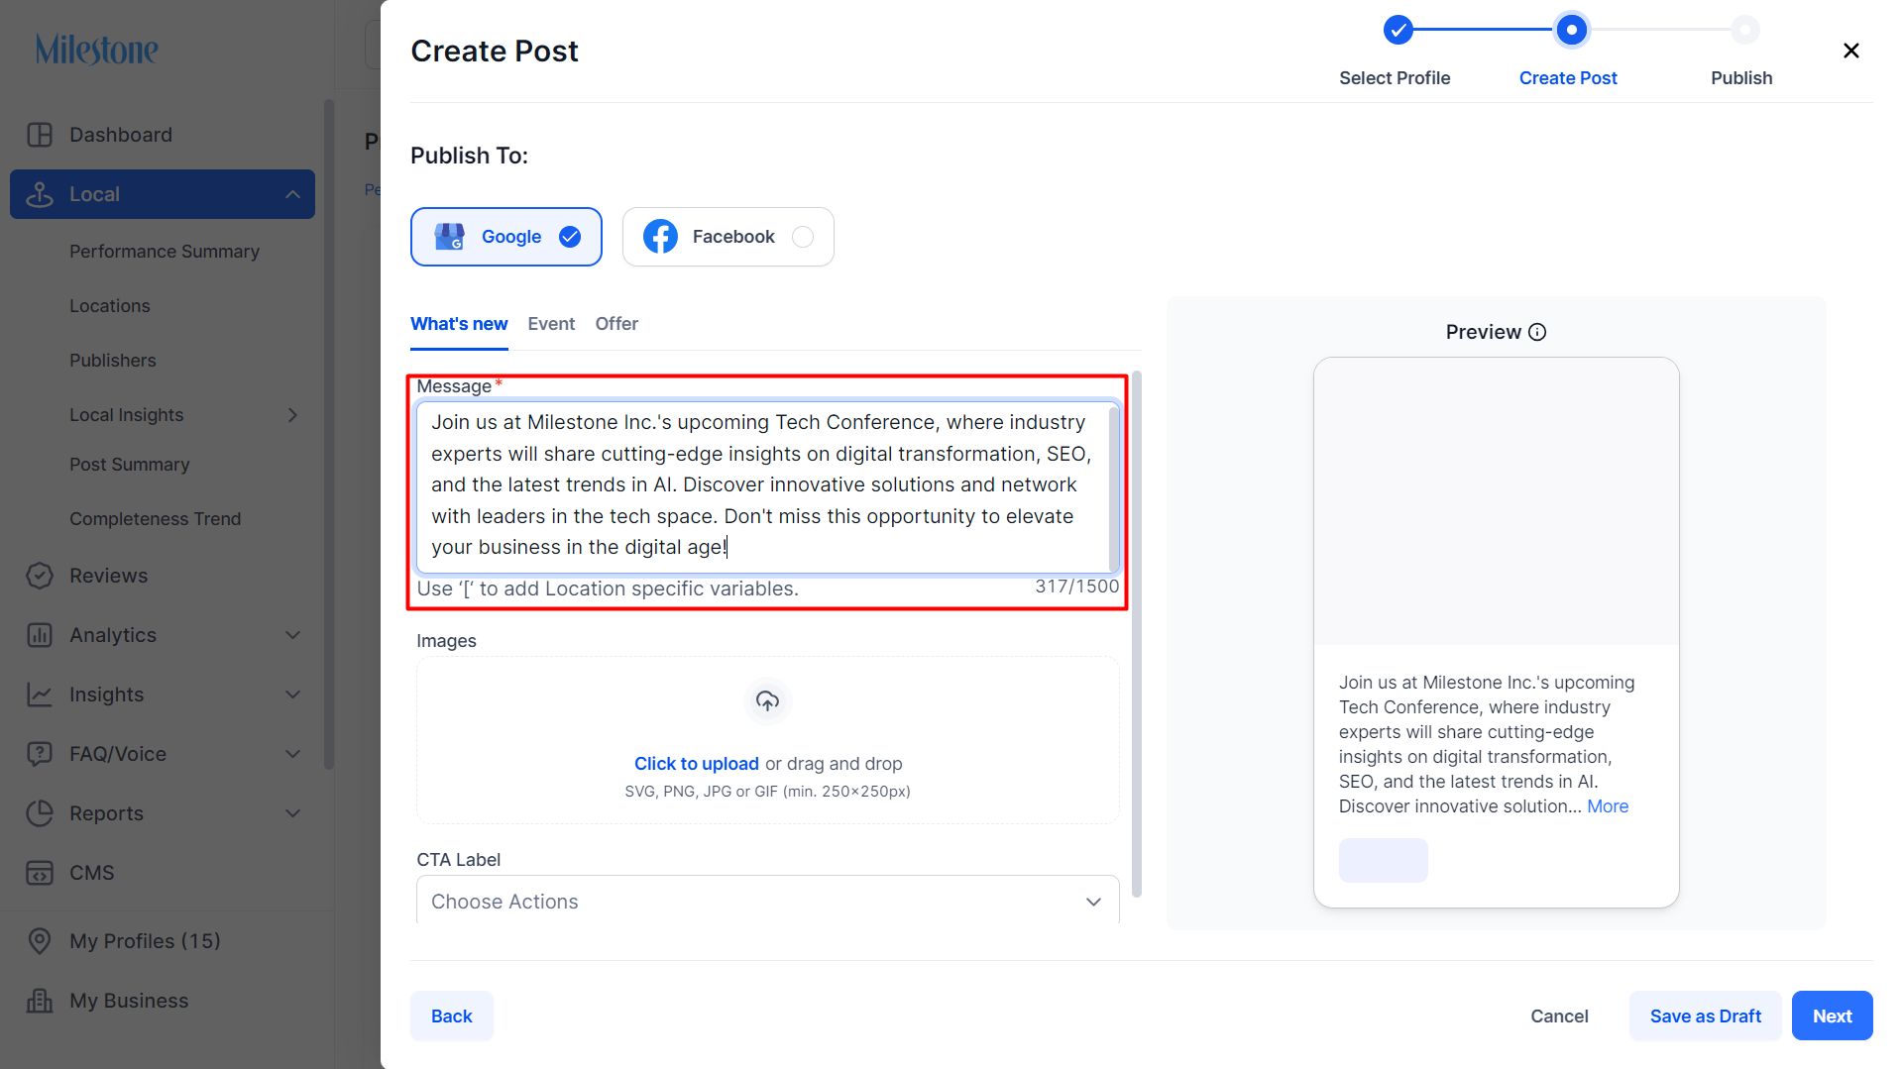Click the More link in preview
1902x1069 pixels.
[x=1608, y=806]
